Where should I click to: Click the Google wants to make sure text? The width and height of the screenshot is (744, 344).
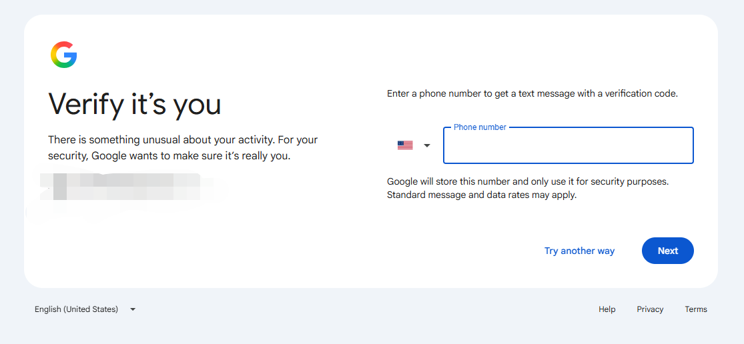point(190,155)
